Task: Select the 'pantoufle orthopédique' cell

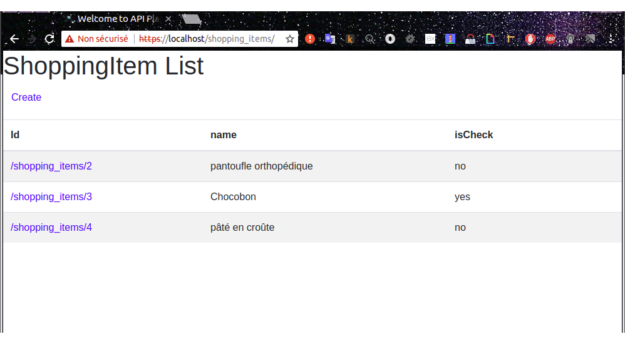Action: 262,166
